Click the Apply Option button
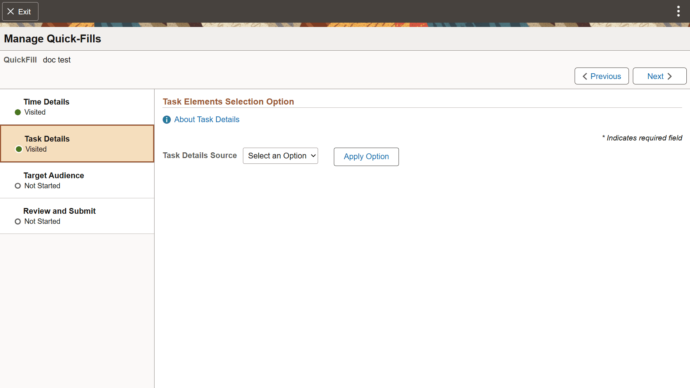The height and width of the screenshot is (388, 690). click(x=366, y=157)
